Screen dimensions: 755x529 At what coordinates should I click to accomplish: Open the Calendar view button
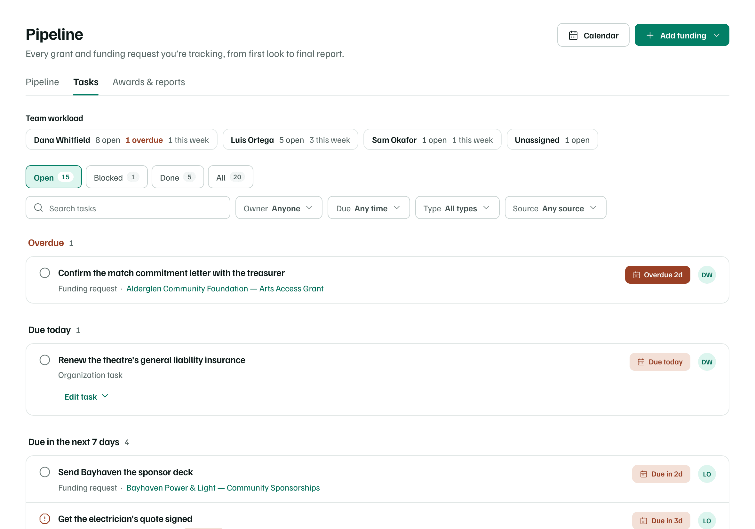tap(593, 35)
